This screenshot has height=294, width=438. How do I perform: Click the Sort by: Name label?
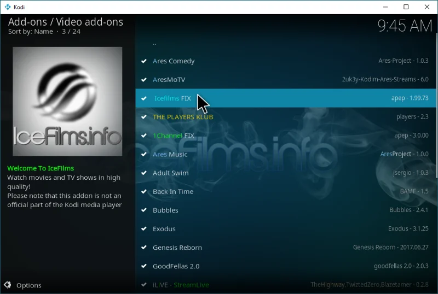click(x=31, y=32)
